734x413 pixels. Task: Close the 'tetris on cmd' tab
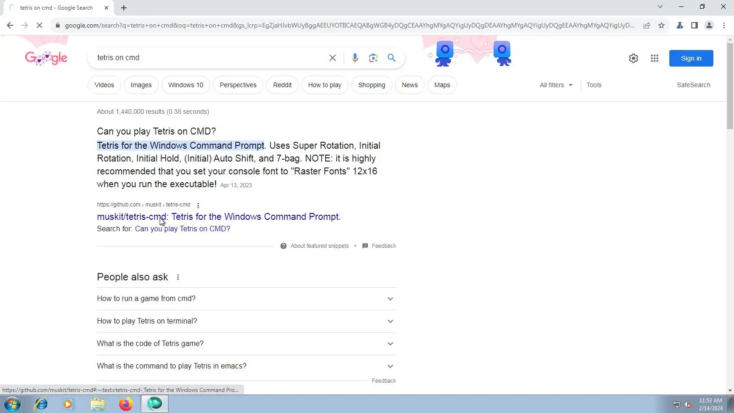[106, 8]
